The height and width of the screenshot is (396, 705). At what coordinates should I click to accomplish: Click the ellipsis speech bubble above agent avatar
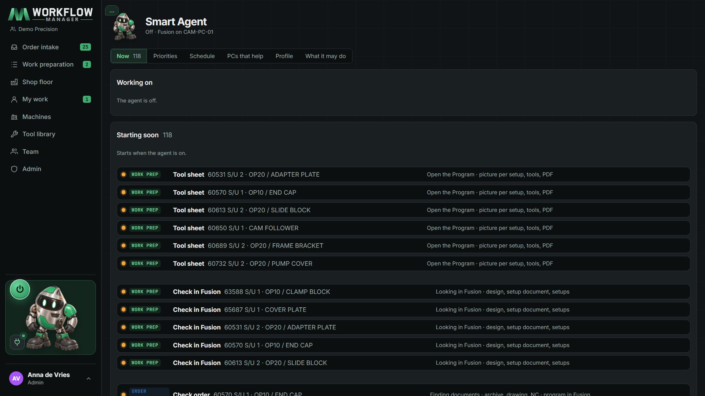[x=112, y=11]
